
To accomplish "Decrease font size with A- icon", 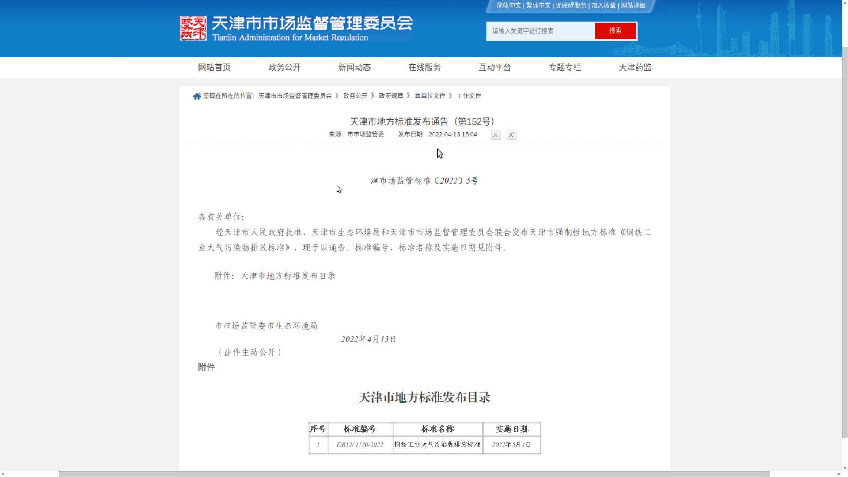I will pyautogui.click(x=496, y=135).
